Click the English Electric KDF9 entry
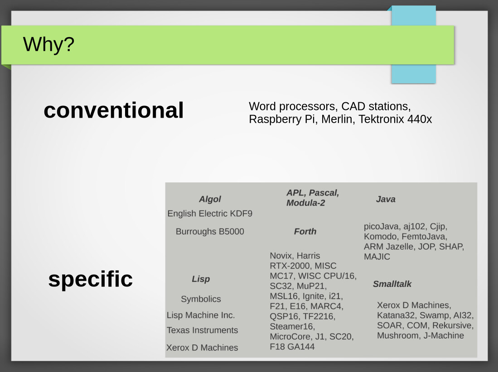The height and width of the screenshot is (372, 498). click(210, 214)
